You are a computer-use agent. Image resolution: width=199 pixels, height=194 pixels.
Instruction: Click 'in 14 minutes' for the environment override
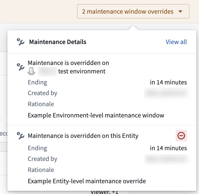[x=168, y=82]
